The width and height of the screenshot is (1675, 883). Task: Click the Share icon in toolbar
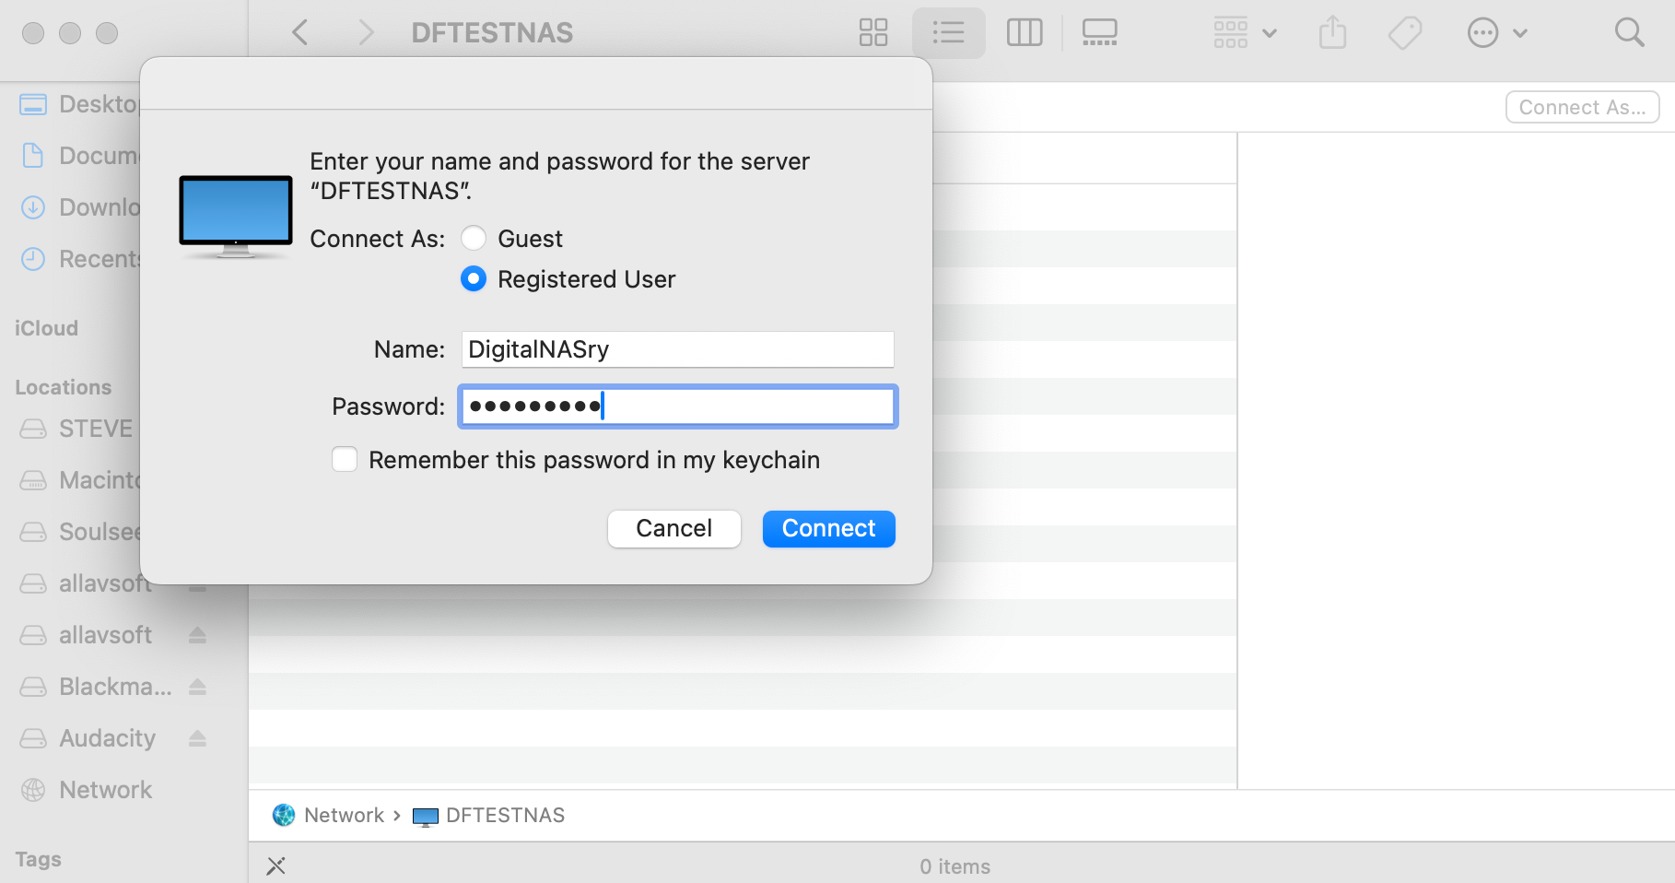click(x=1332, y=33)
